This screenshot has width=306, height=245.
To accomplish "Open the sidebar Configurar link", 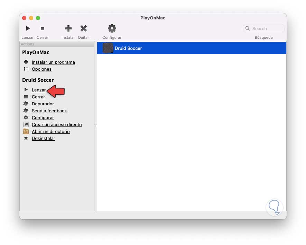I will coord(43,118).
